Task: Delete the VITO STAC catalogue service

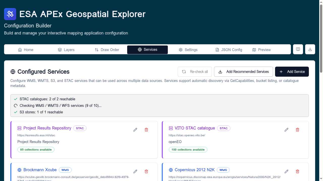Action: 298,130
